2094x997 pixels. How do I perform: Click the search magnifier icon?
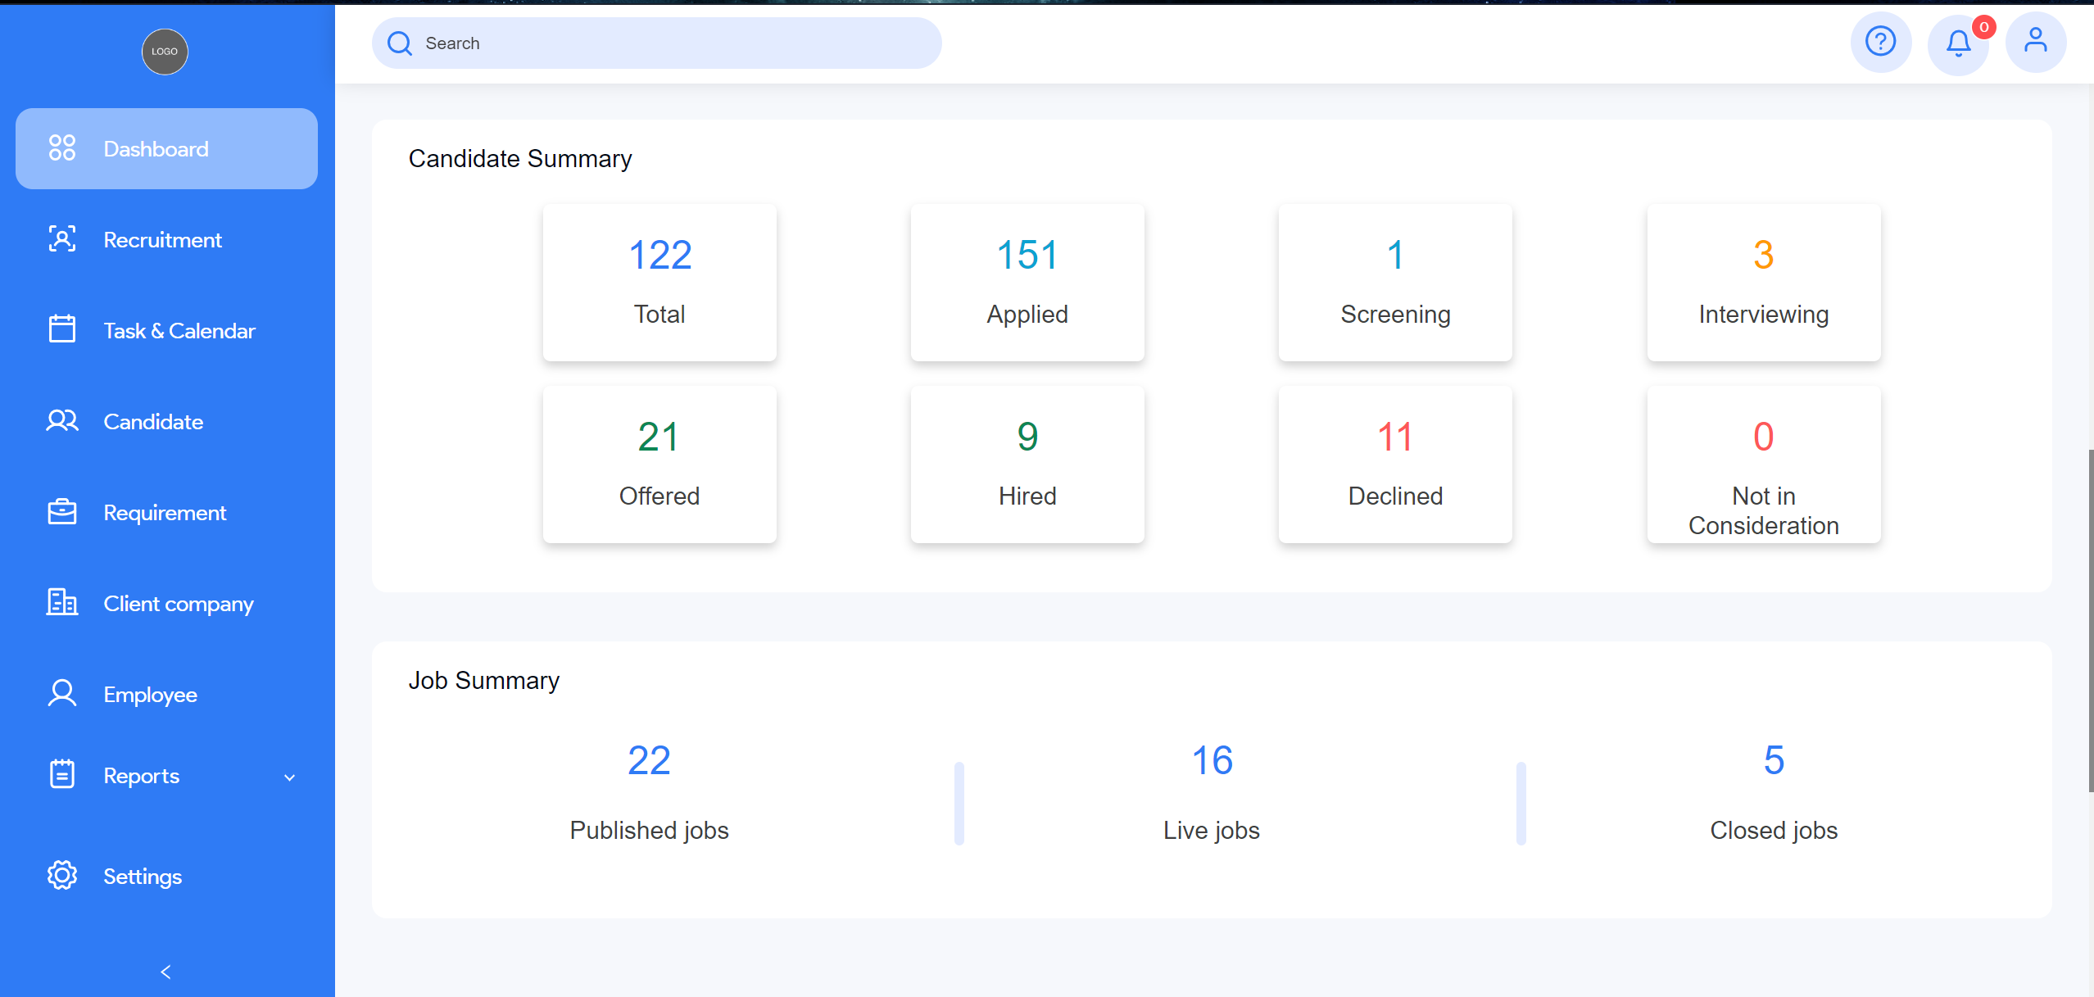(x=400, y=43)
